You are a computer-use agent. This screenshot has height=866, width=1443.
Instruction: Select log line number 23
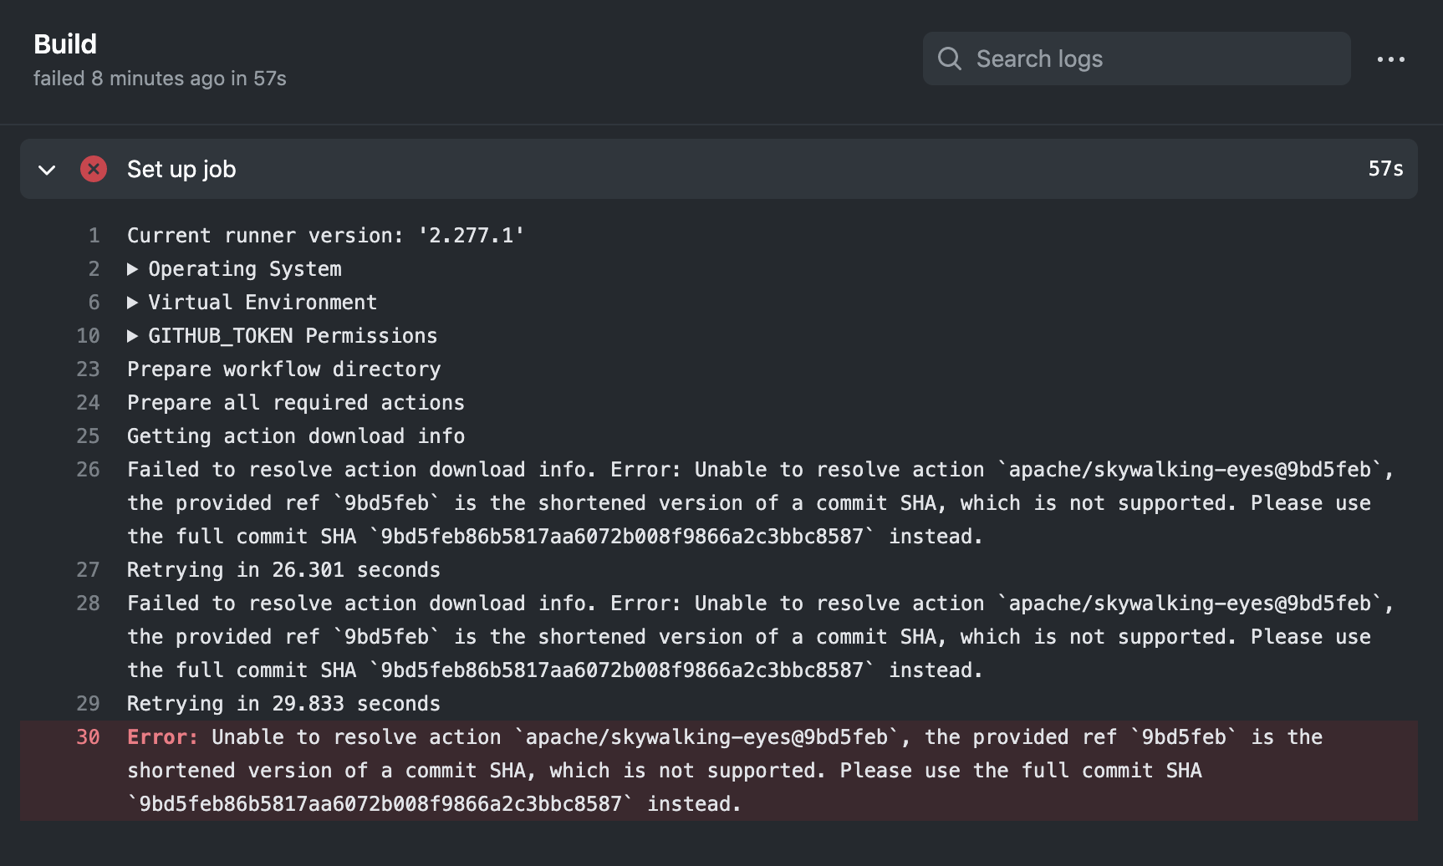(88, 369)
